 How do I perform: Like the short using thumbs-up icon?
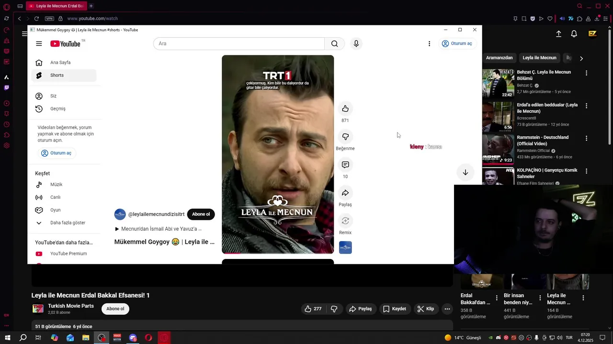point(345,108)
